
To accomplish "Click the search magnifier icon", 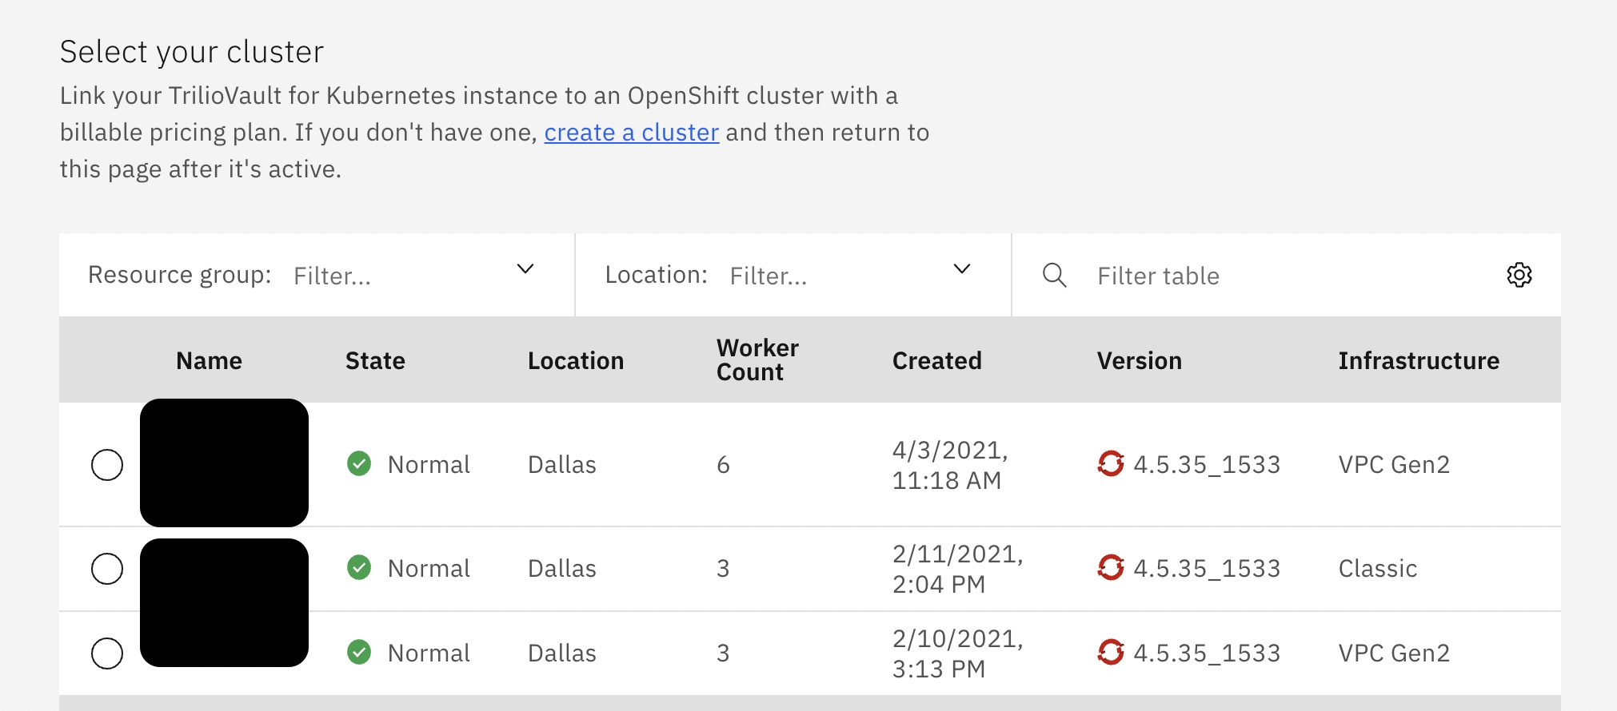I will point(1054,275).
